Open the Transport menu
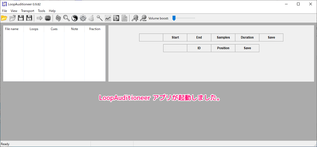 tap(28, 11)
